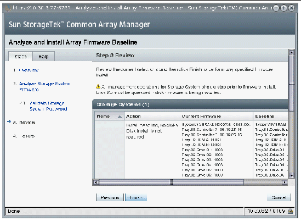Select the Review step in the list

coord(27,122)
